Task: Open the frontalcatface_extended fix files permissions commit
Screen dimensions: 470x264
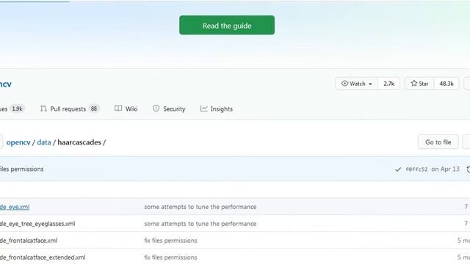Action: [170, 257]
